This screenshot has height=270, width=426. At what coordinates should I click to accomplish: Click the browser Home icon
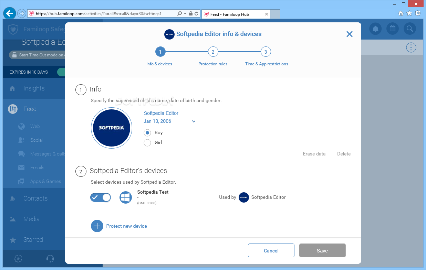(x=401, y=13)
